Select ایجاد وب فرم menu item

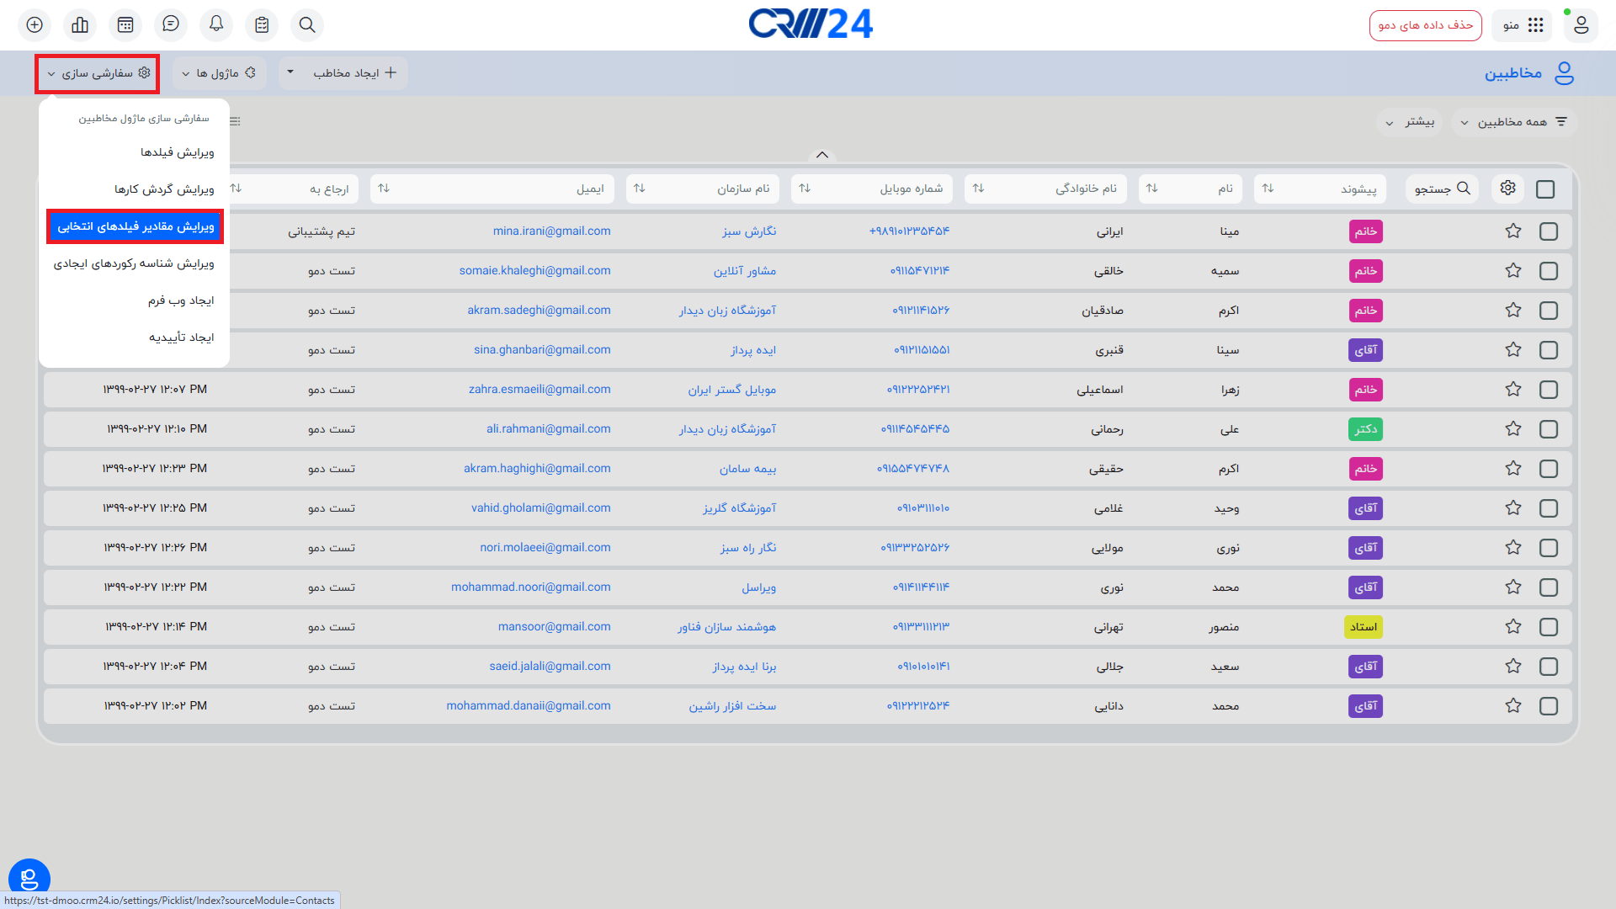[181, 300]
